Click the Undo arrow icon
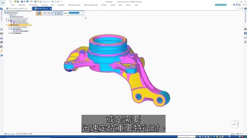This screenshot has width=247, height=138. click(27, 2)
